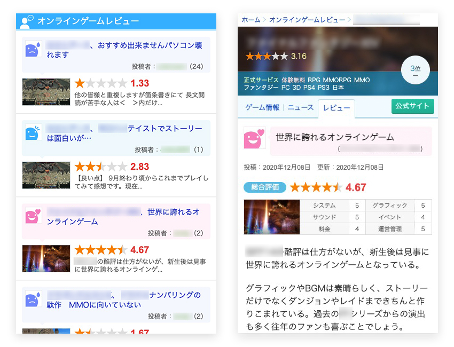
Task: Click the game screenshot next to the score table
Action: (x=271, y=217)
